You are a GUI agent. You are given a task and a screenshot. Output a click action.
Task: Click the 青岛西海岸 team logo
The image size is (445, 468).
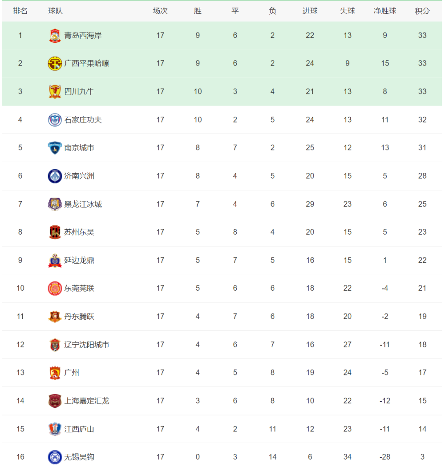pos(55,35)
